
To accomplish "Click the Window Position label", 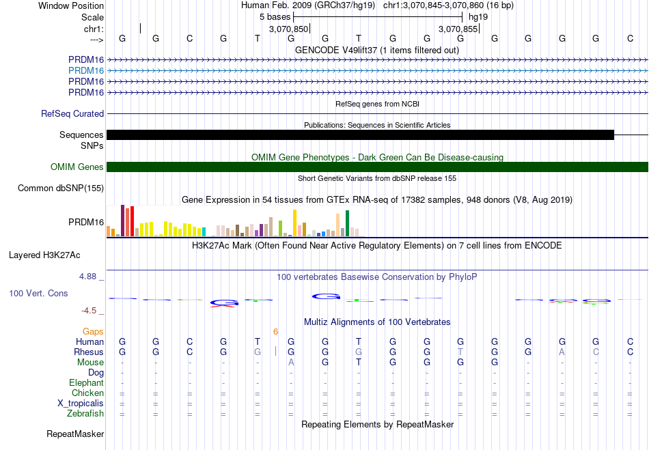I will pyautogui.click(x=71, y=5).
